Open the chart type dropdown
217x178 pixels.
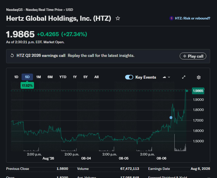click(x=166, y=77)
